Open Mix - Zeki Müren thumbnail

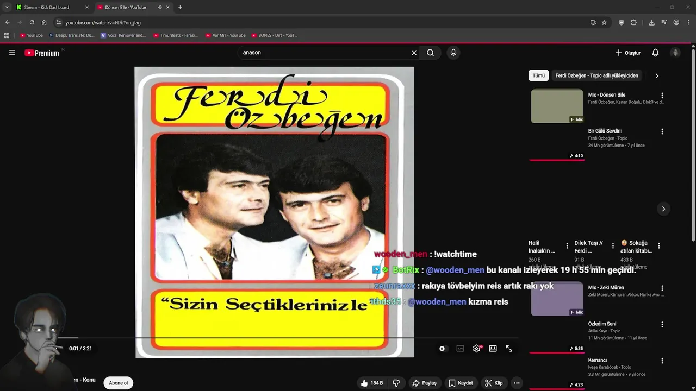(x=557, y=299)
